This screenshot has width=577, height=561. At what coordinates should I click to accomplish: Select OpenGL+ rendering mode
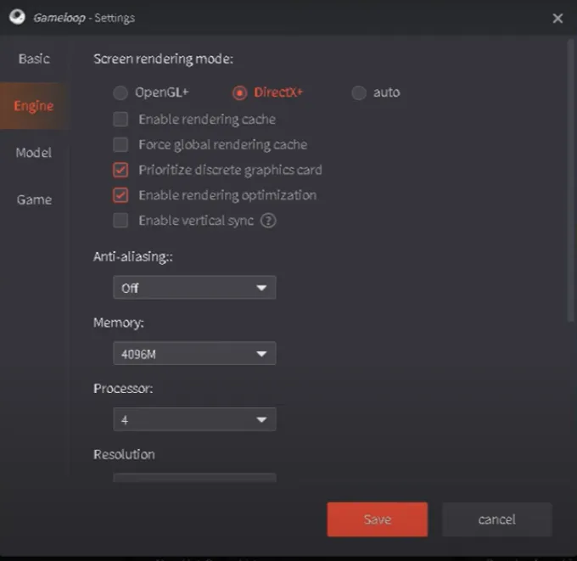120,93
